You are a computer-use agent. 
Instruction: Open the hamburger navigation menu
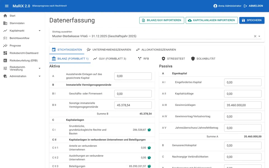(7, 6)
